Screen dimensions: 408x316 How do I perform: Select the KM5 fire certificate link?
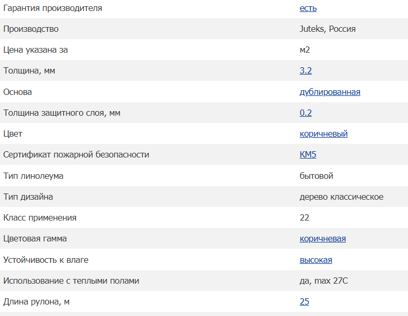[x=308, y=154]
